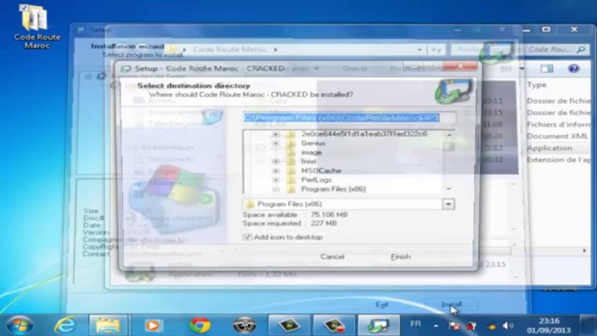Expand the Intel folder node
Viewport: 597px width, 336px height.
[x=275, y=161]
